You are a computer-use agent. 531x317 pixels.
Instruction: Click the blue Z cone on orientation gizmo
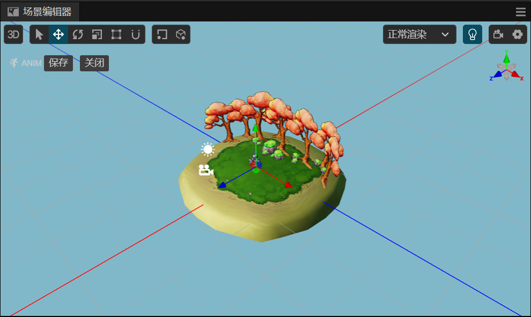(498, 74)
